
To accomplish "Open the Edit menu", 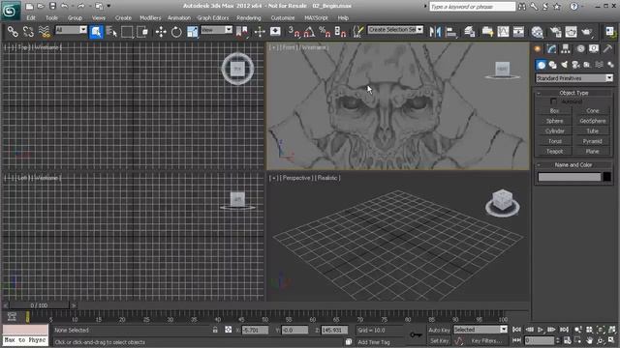I will (x=31, y=17).
